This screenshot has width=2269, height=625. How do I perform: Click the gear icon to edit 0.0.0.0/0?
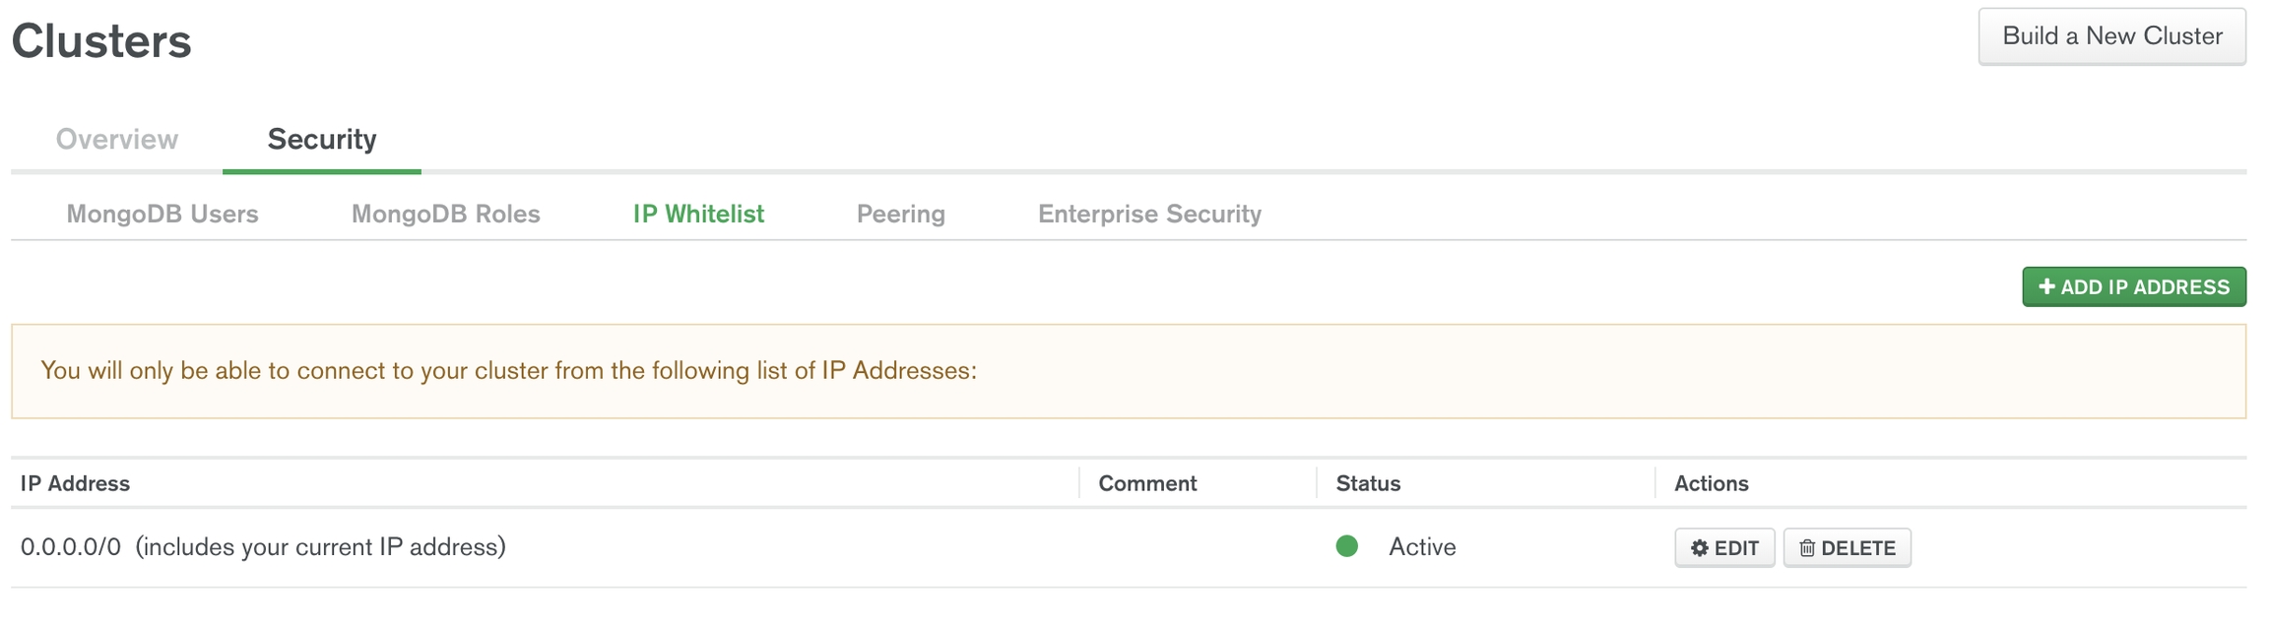(1700, 548)
